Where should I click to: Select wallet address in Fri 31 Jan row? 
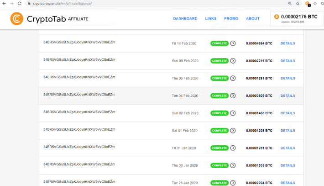click(79, 147)
